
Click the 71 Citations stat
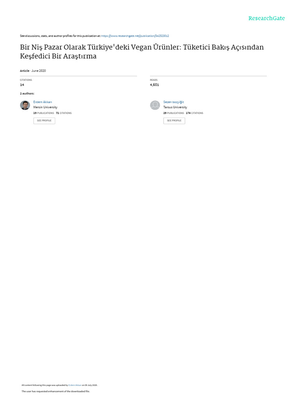click(64, 113)
